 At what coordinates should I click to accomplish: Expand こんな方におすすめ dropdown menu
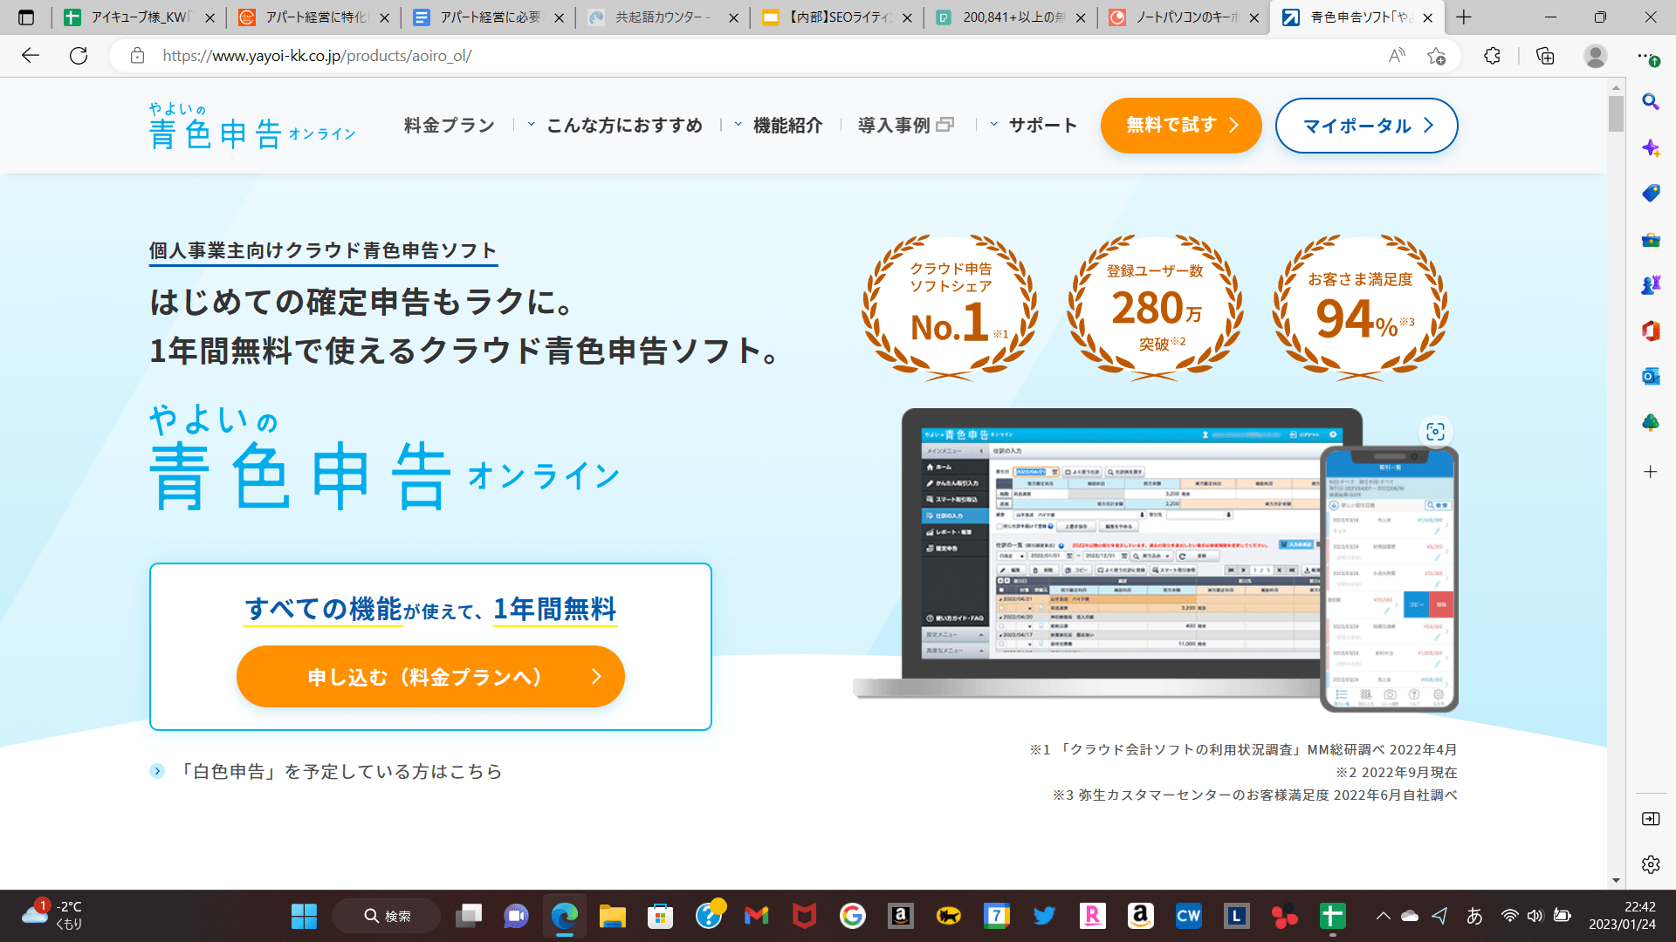pos(623,126)
